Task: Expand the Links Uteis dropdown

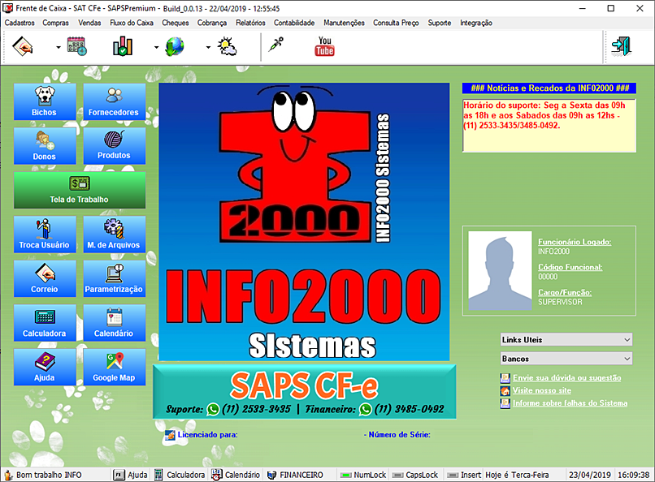Action: click(566, 340)
